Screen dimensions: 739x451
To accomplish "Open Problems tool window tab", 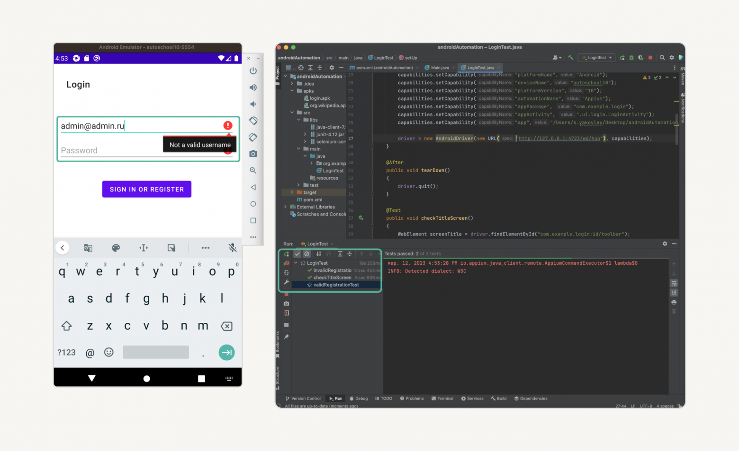I will pos(412,399).
